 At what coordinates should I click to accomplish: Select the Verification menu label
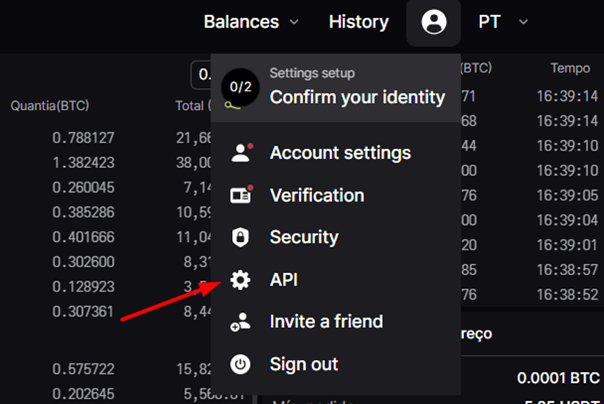pyautogui.click(x=317, y=196)
